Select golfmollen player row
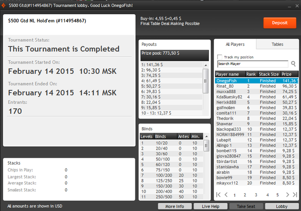This screenshot has width=301, height=211. click(x=257, y=107)
